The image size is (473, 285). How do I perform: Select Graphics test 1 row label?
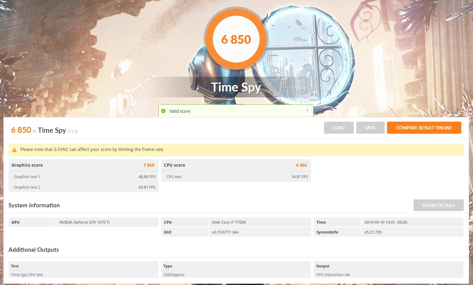(27, 177)
